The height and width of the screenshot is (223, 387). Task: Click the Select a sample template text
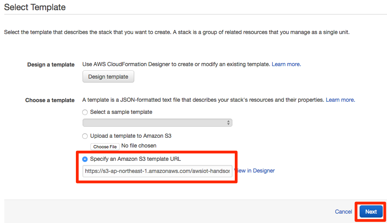pos(121,112)
